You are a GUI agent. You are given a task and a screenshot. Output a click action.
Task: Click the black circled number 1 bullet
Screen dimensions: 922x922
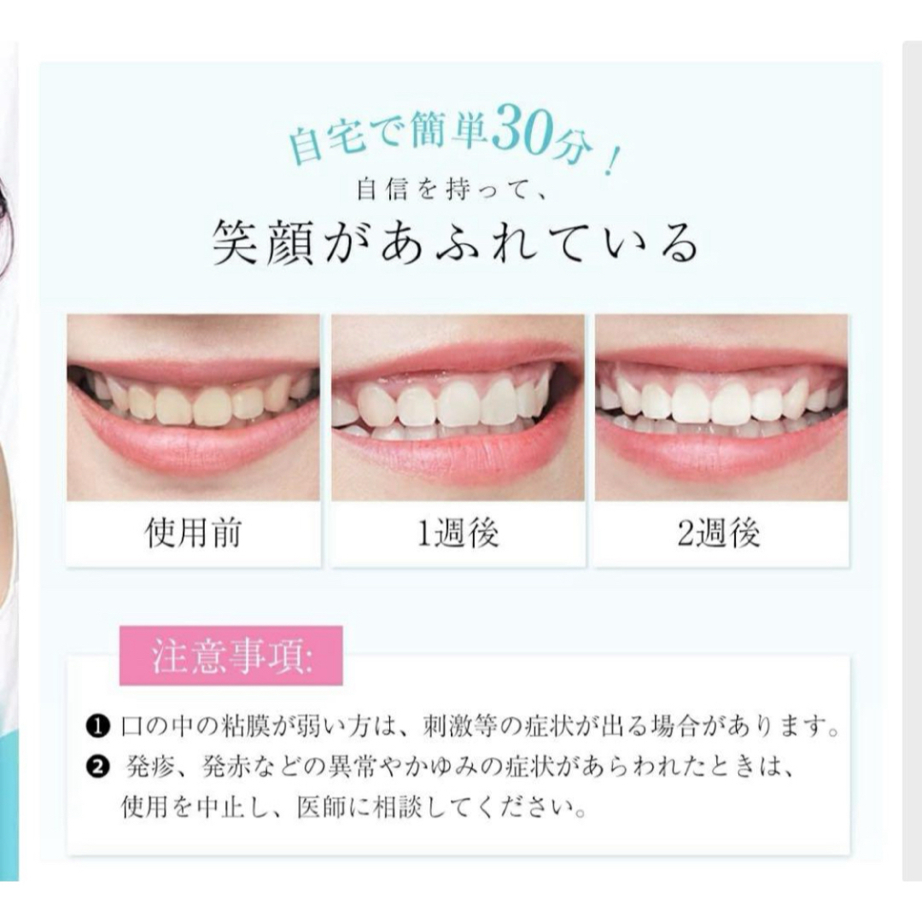(x=97, y=727)
